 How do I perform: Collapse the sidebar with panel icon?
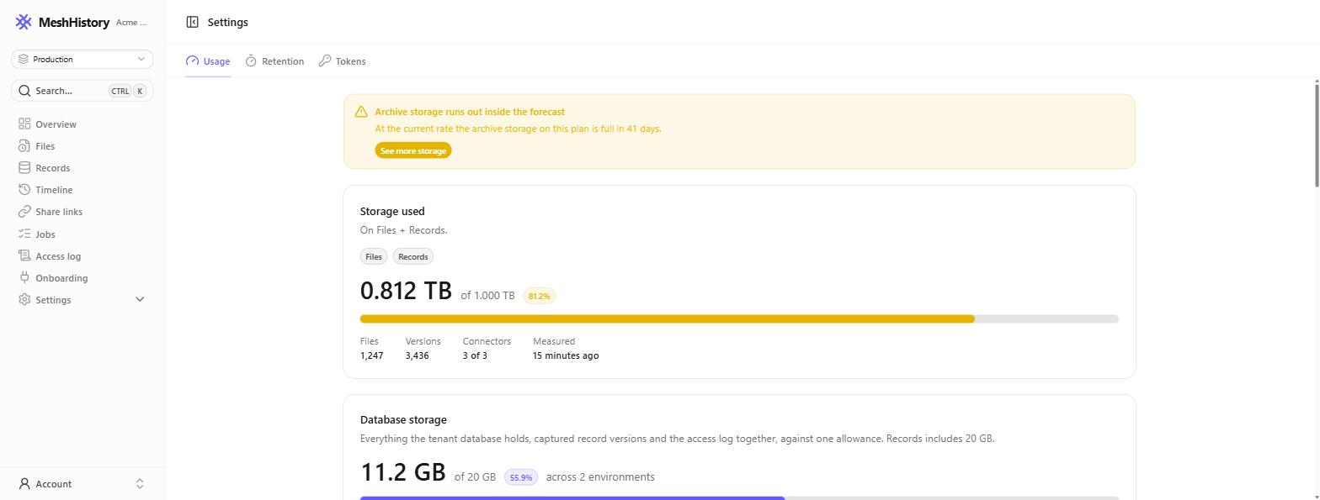[192, 23]
